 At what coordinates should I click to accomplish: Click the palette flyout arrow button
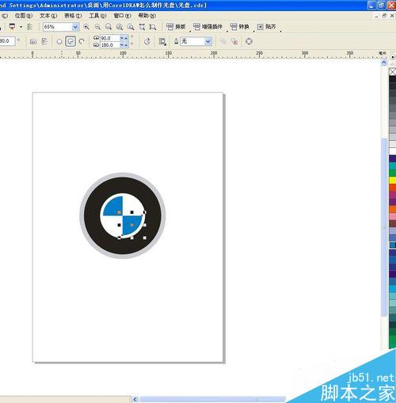click(393, 57)
